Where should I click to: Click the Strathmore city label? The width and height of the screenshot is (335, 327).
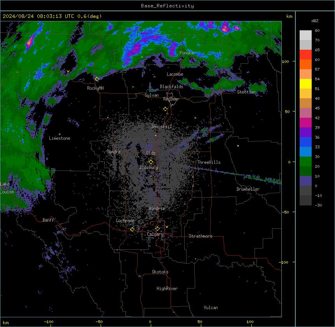(x=201, y=236)
